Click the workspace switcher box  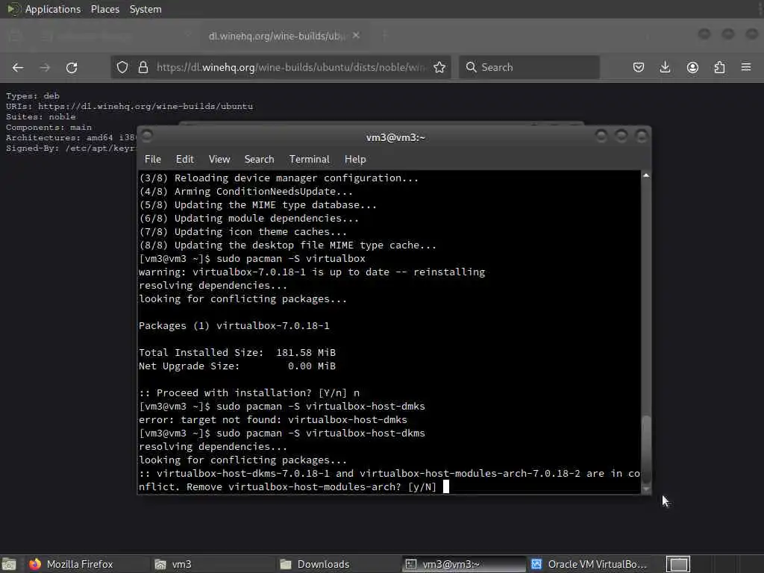coord(678,564)
